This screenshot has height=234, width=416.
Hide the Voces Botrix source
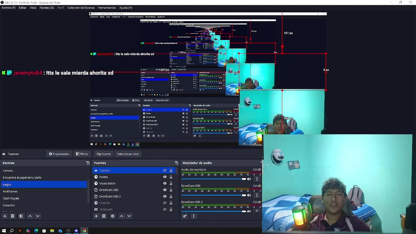point(165,183)
